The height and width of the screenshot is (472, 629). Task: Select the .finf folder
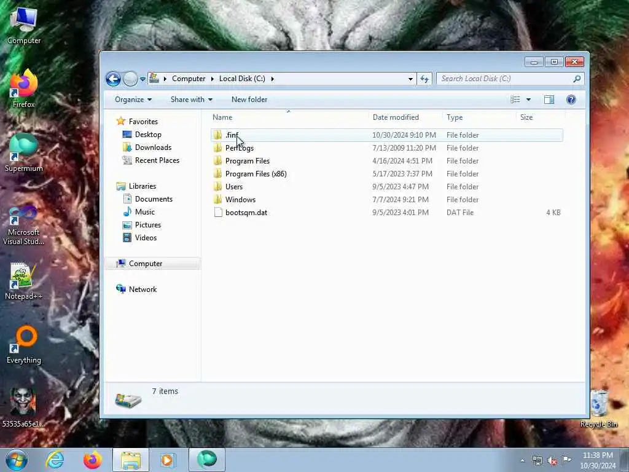point(387,135)
